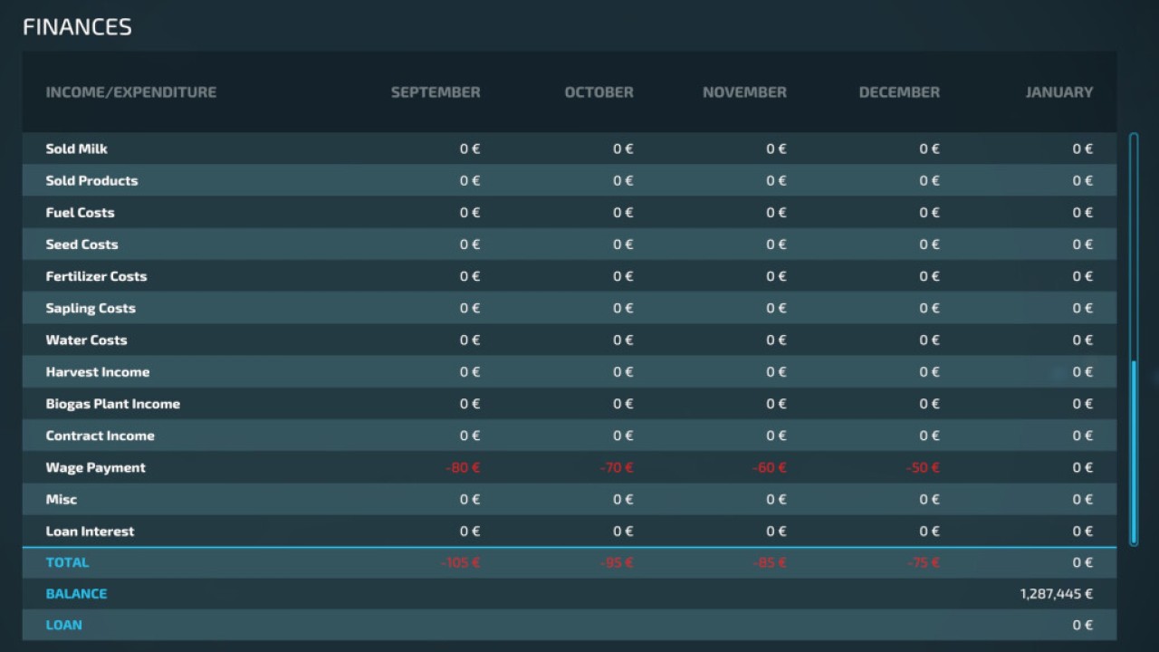Image resolution: width=1159 pixels, height=652 pixels.
Task: Select the LOAN row label
Action: (x=64, y=625)
